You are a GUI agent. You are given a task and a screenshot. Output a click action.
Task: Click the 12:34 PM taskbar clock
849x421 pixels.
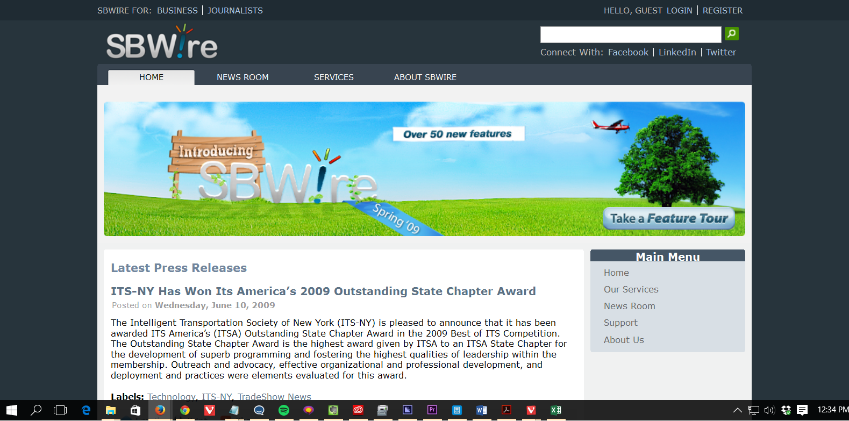tap(833, 410)
